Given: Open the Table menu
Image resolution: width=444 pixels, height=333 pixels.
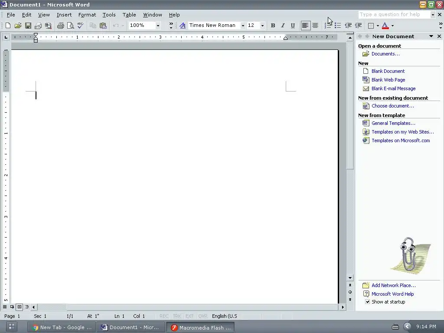Looking at the screenshot, I should 129,15.
